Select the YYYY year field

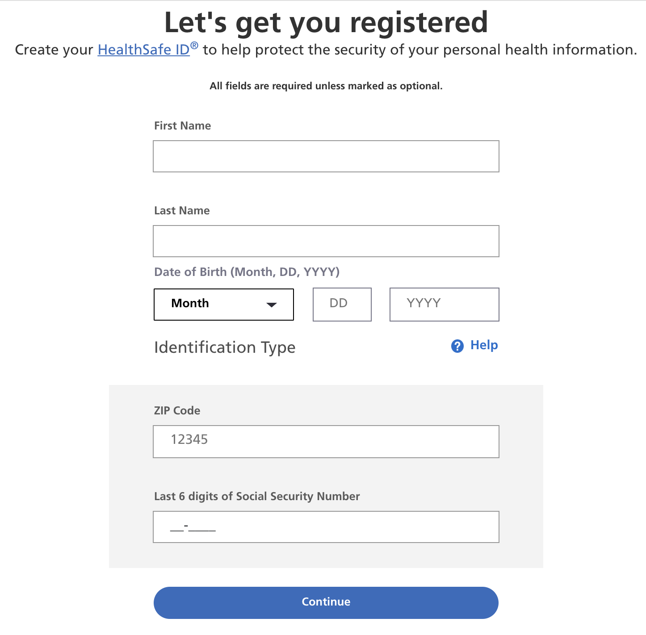[x=444, y=304]
